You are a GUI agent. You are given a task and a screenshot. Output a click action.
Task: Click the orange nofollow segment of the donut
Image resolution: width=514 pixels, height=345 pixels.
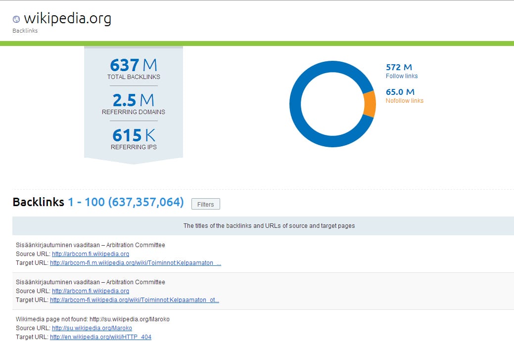click(x=370, y=104)
